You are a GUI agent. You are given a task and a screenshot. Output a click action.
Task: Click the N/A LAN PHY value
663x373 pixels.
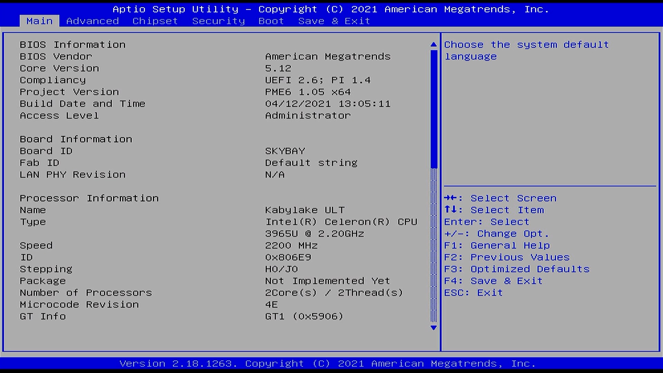click(275, 174)
